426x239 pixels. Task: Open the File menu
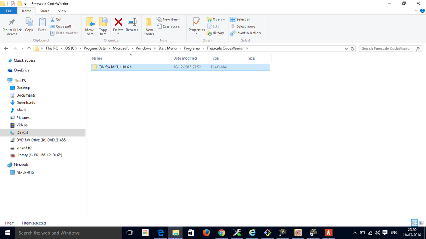9,11
